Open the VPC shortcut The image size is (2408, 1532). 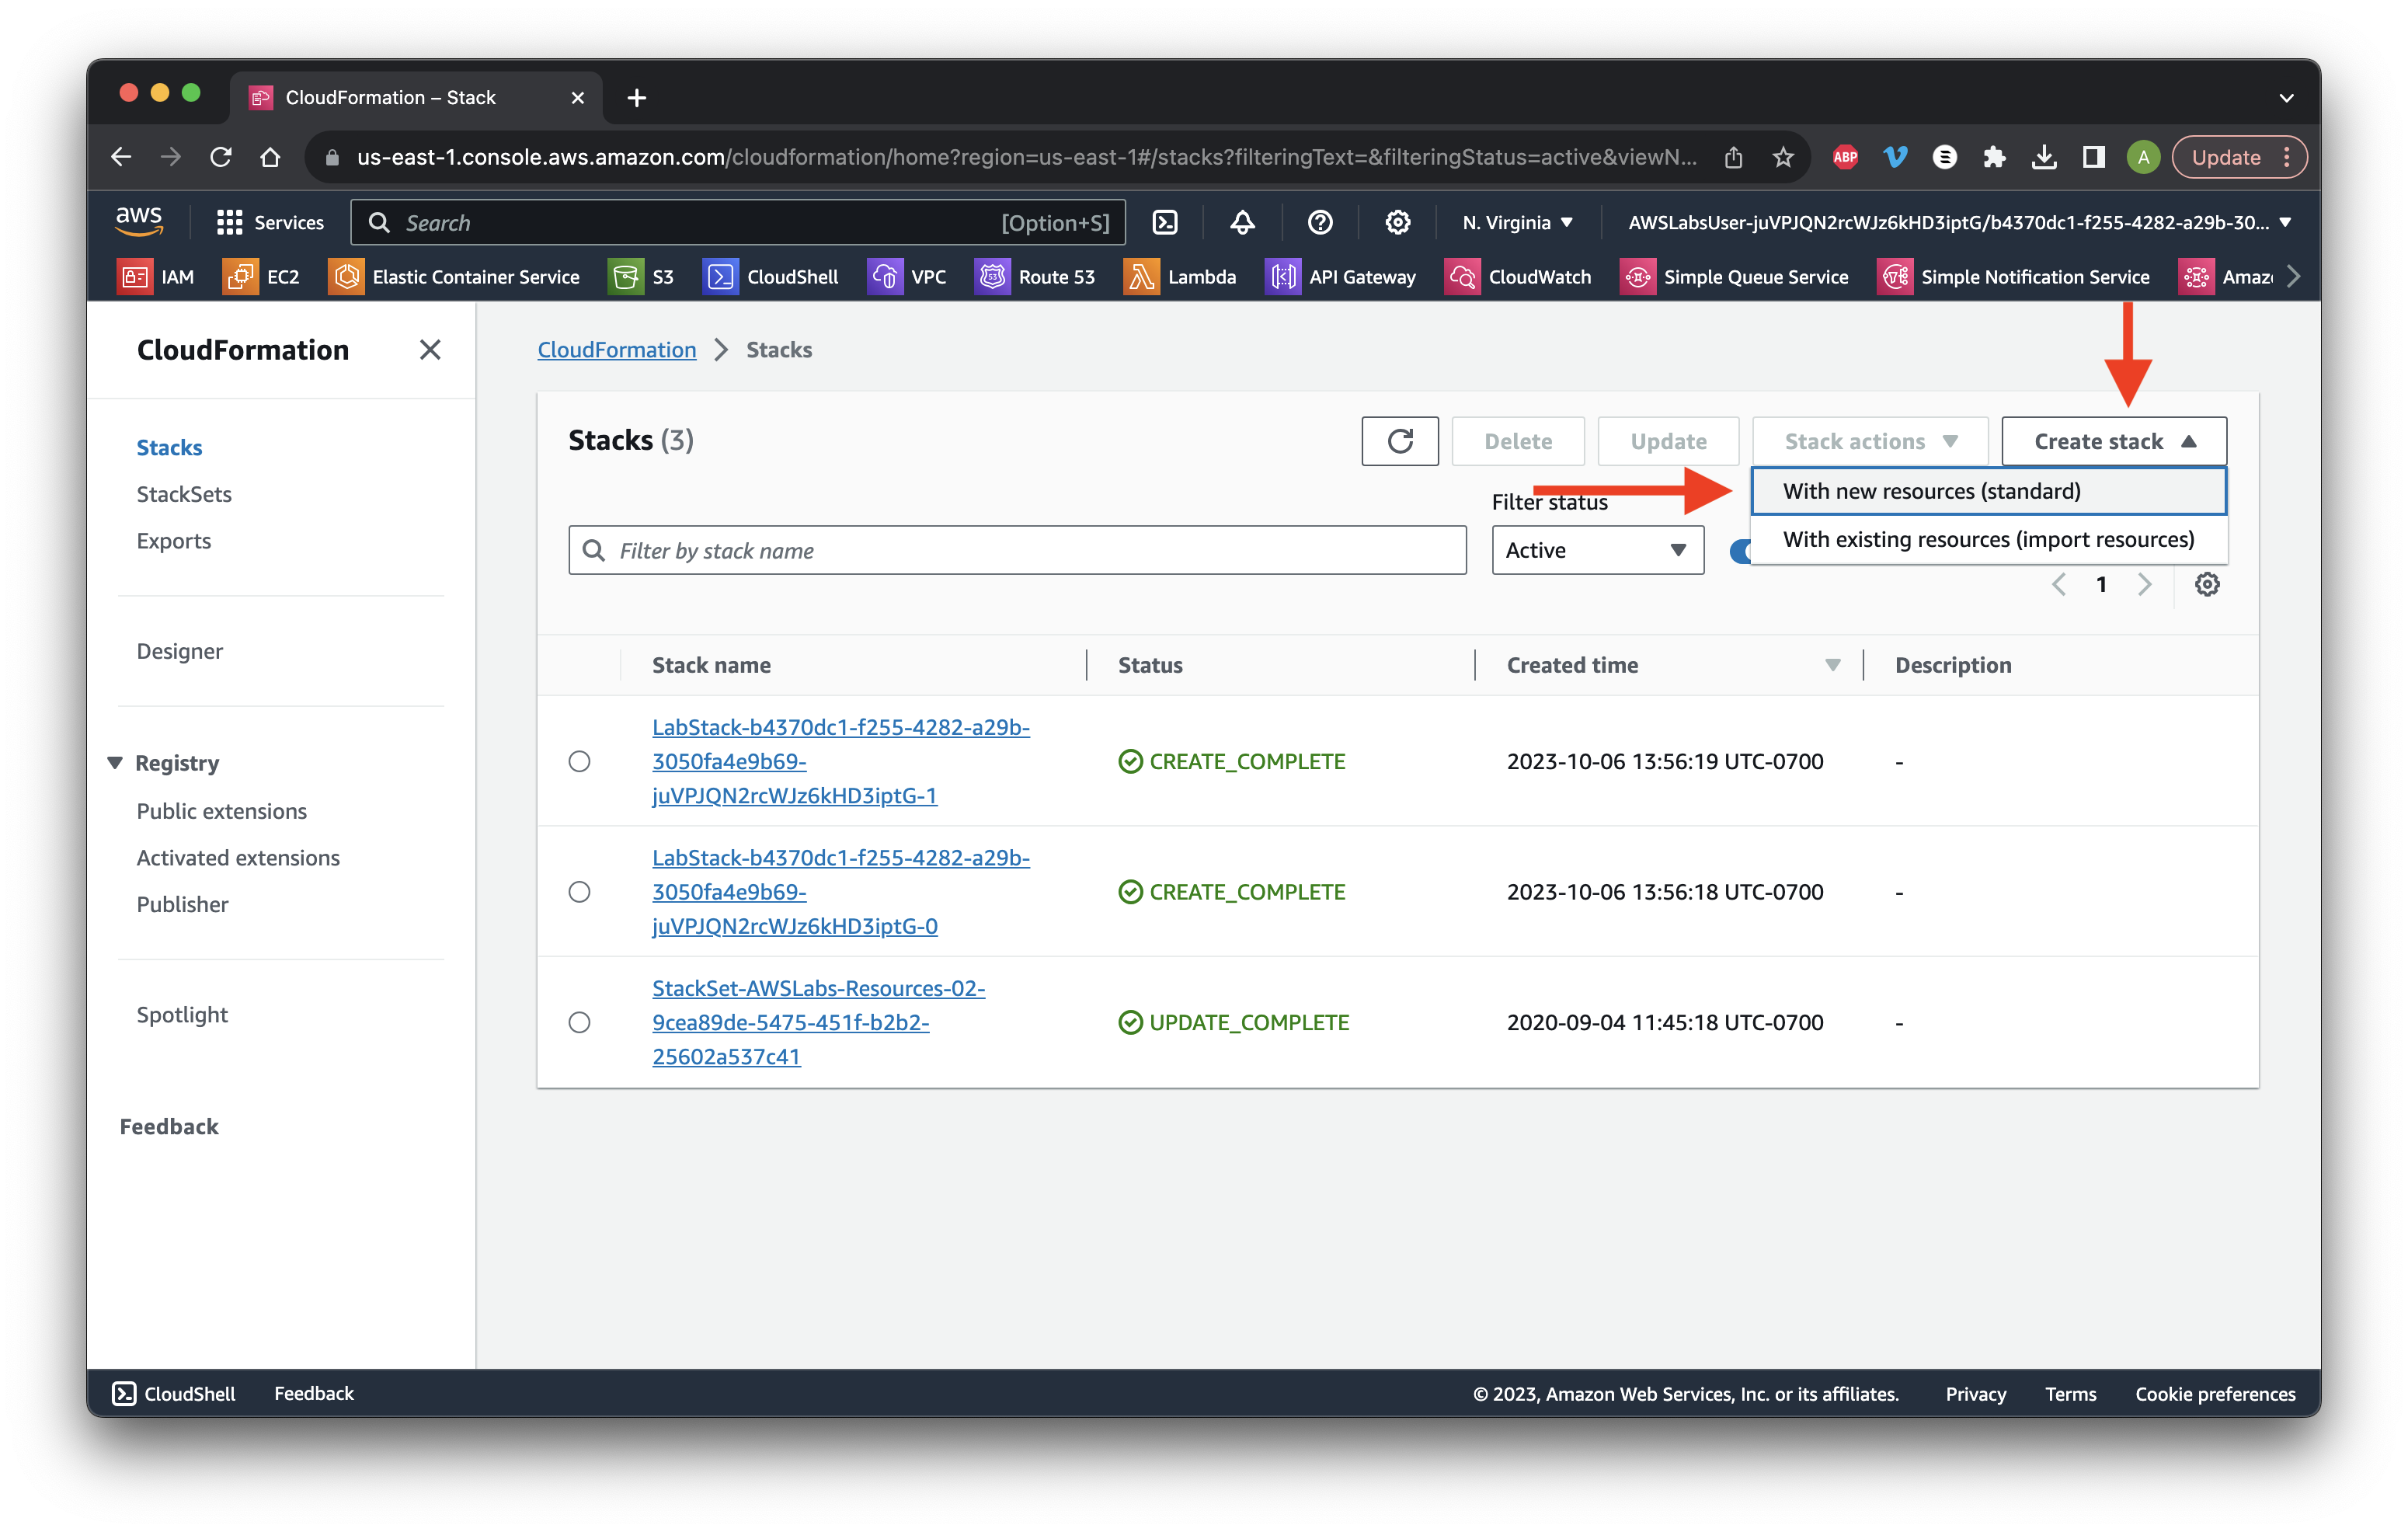pos(907,277)
